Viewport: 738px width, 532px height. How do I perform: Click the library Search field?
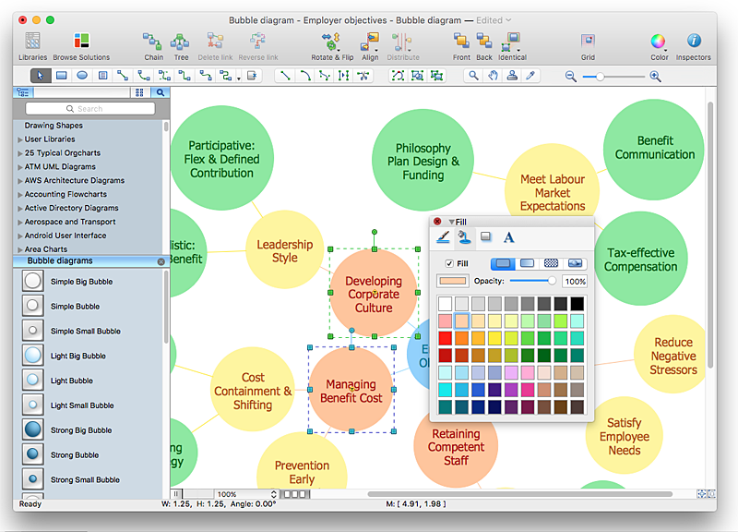[x=89, y=109]
